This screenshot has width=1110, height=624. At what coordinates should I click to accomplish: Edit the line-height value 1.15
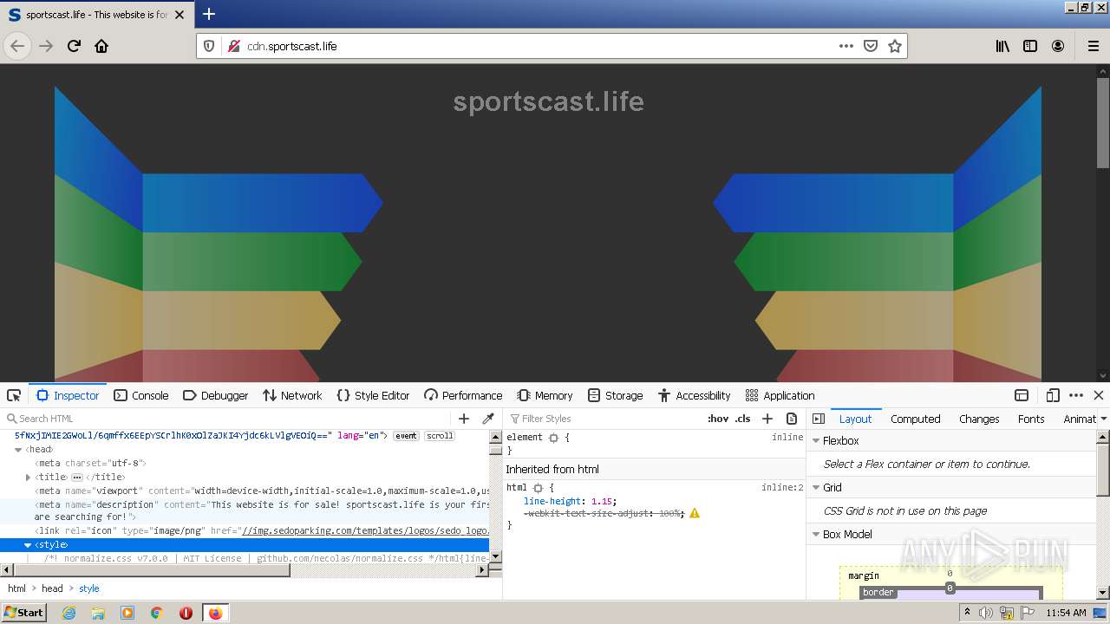pos(602,501)
